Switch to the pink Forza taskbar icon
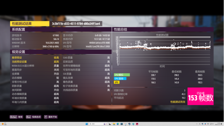The width and height of the screenshot is (224, 126). pos(137,124)
